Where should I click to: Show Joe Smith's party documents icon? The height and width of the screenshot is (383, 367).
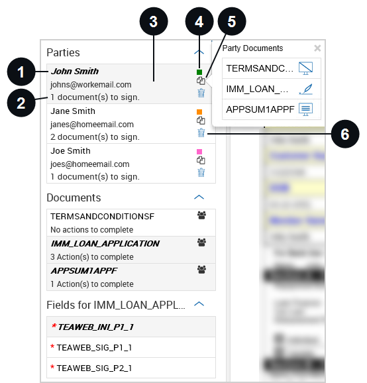coord(201,160)
